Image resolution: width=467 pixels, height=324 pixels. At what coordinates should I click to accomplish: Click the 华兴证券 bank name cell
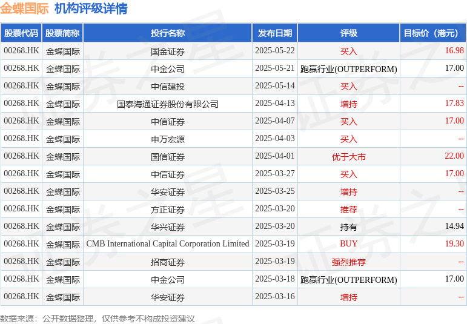point(168,227)
